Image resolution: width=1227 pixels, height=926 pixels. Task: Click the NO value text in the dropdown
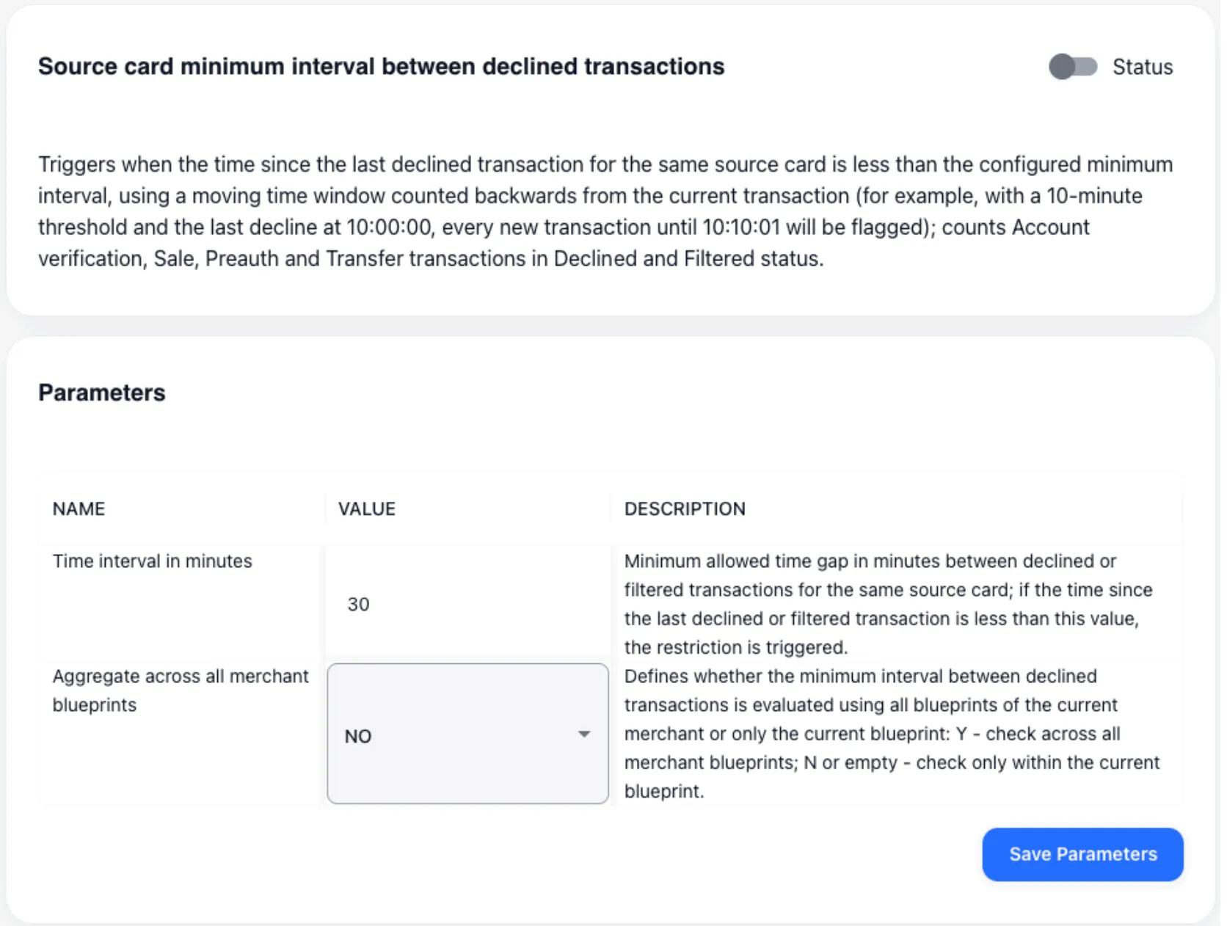click(x=358, y=736)
